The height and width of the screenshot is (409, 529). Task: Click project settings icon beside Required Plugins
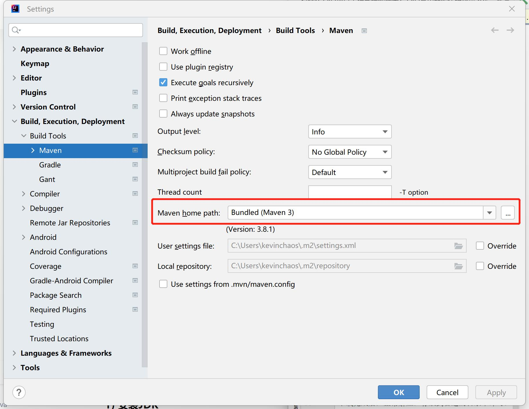click(135, 309)
